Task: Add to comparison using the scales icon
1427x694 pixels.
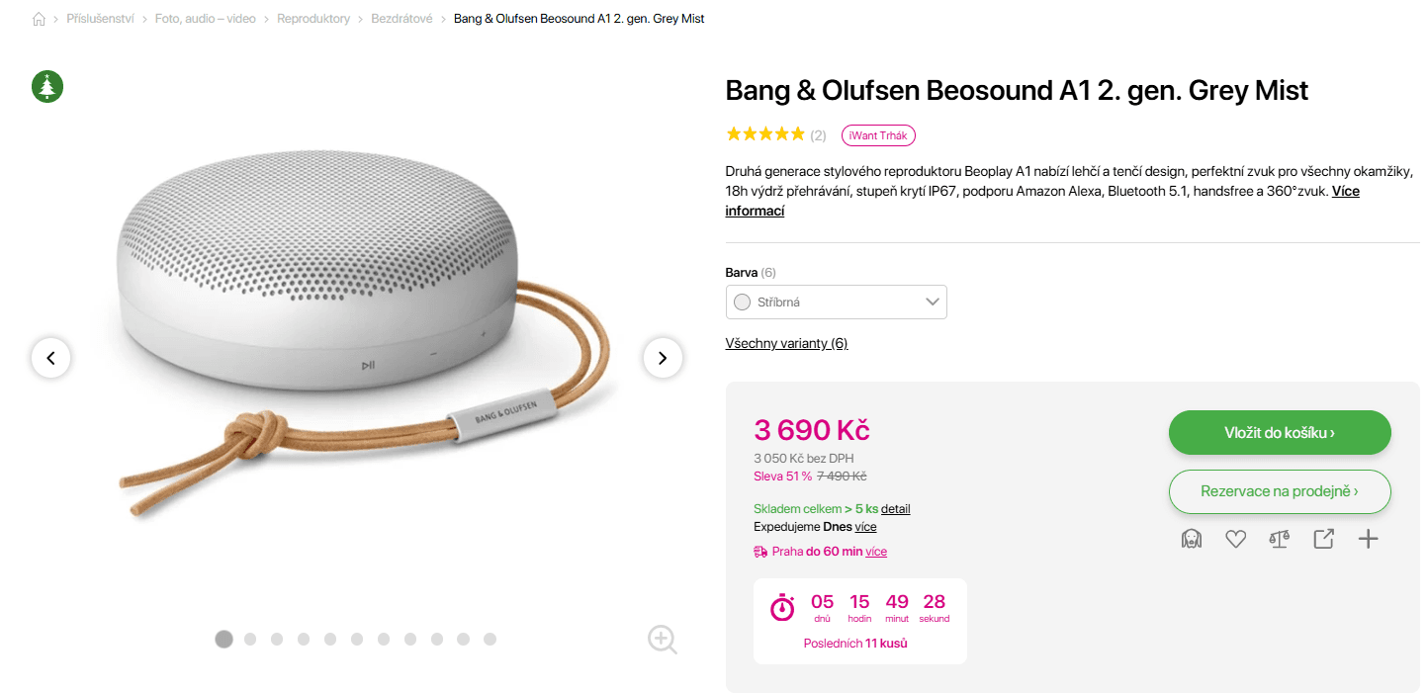Action: (1279, 539)
